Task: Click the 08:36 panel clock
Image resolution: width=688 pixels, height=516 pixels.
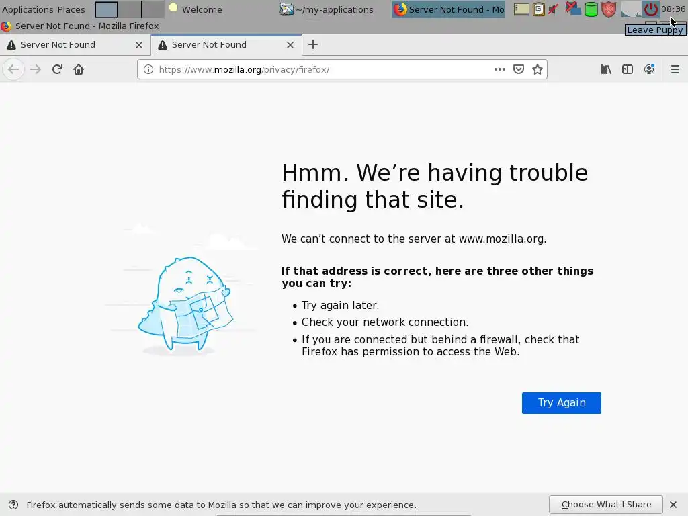Action: tap(673, 9)
